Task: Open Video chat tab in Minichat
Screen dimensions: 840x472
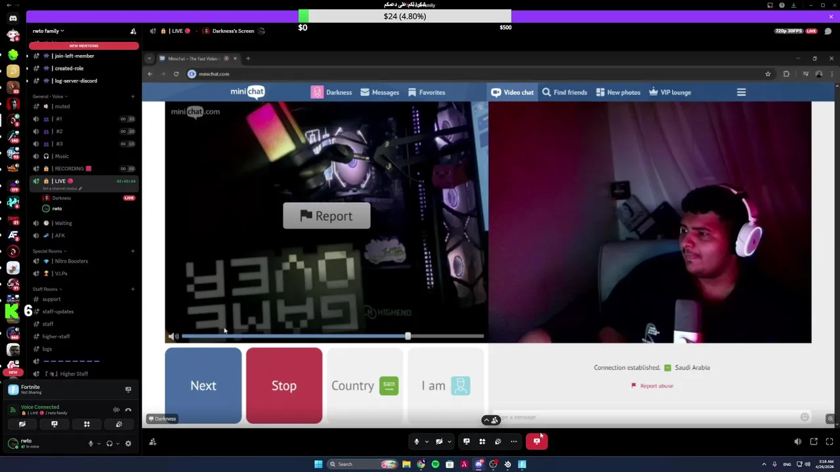Action: pyautogui.click(x=513, y=92)
